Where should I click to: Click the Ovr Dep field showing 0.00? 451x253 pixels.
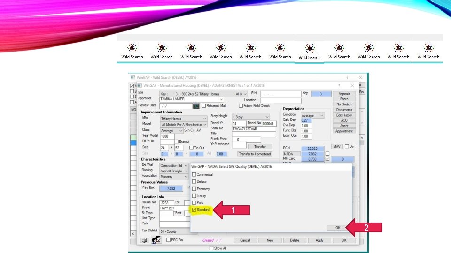tap(306, 126)
